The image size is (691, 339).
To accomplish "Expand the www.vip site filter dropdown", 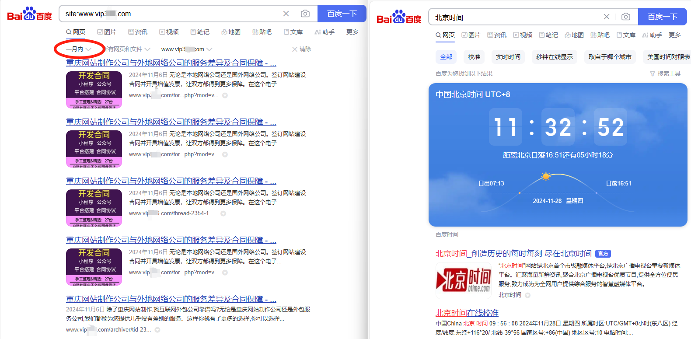I will [x=187, y=49].
